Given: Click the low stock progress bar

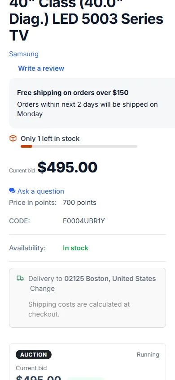Looking at the screenshot, I should pos(79,146).
